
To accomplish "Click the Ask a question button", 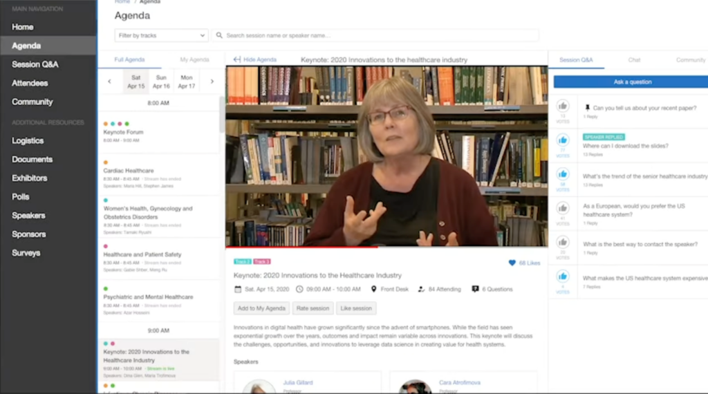I will tap(631, 82).
